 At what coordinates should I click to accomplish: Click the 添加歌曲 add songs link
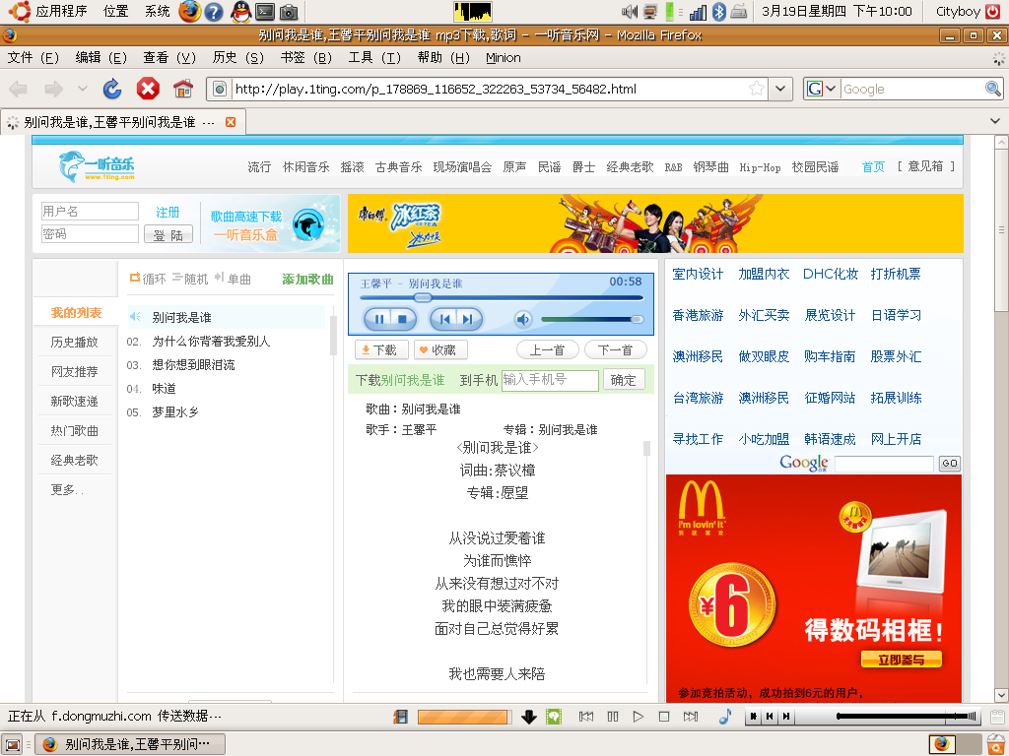pos(307,279)
